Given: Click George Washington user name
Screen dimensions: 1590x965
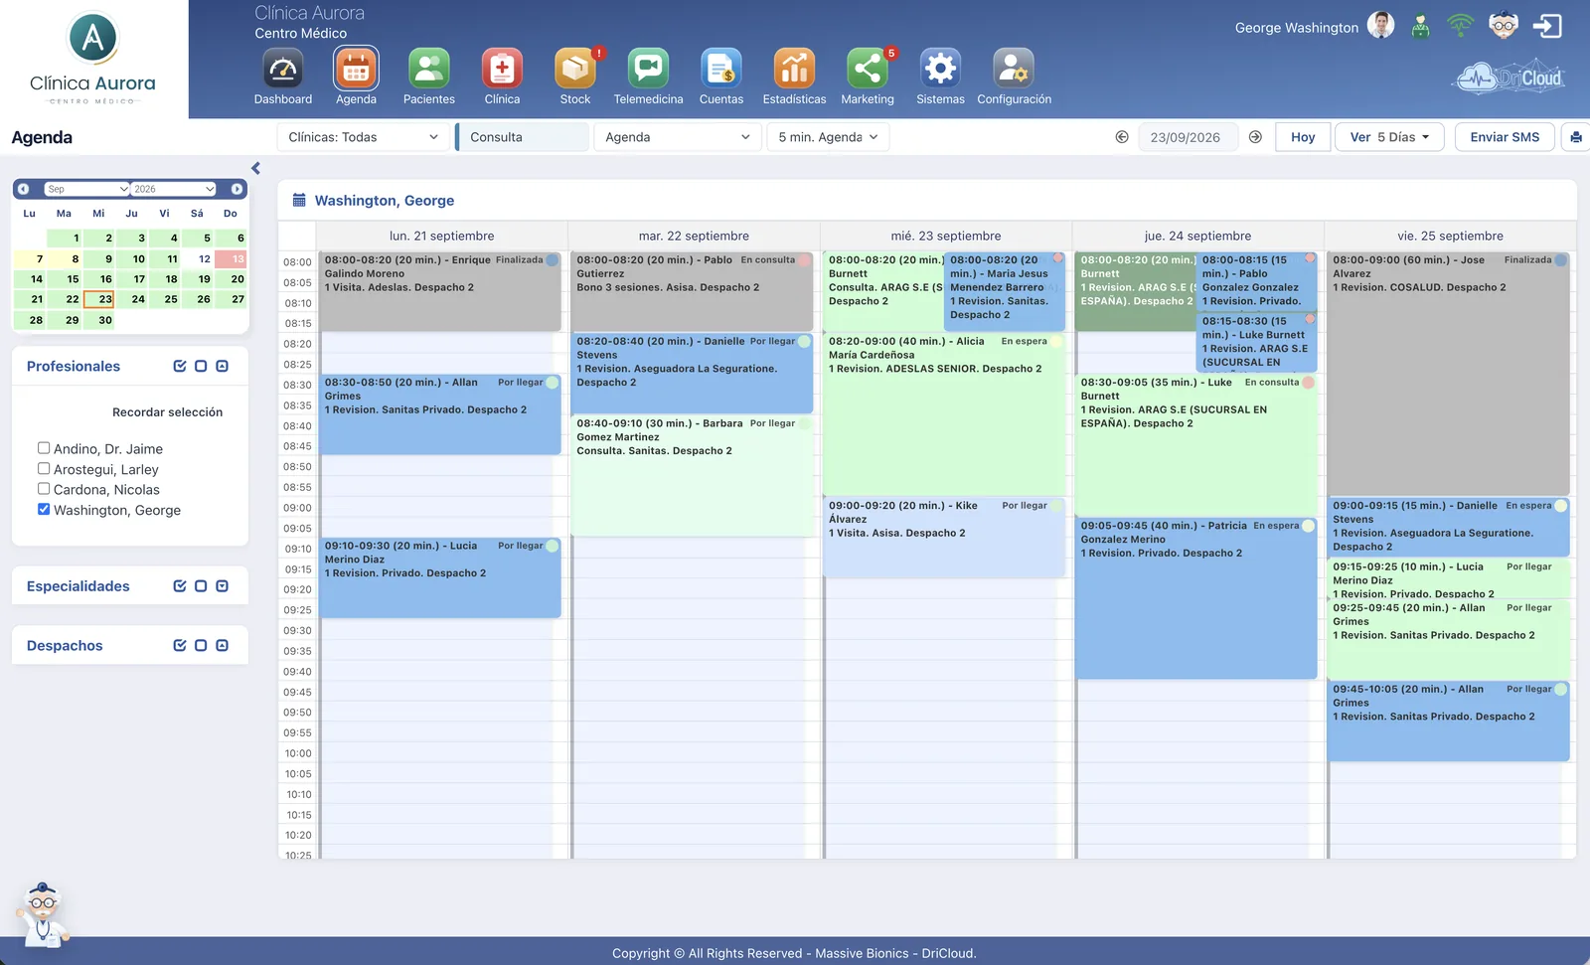Looking at the screenshot, I should 1296,28.
